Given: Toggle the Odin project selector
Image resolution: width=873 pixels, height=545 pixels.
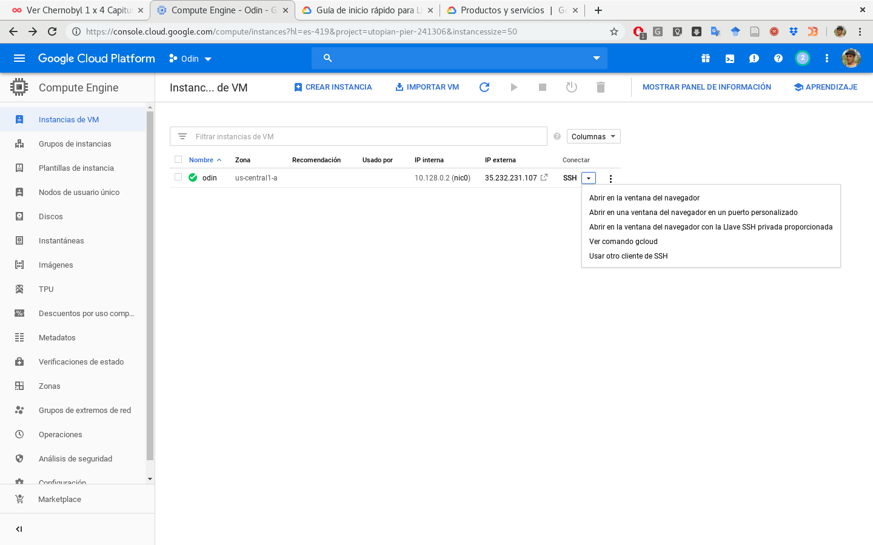Looking at the screenshot, I should tap(190, 58).
